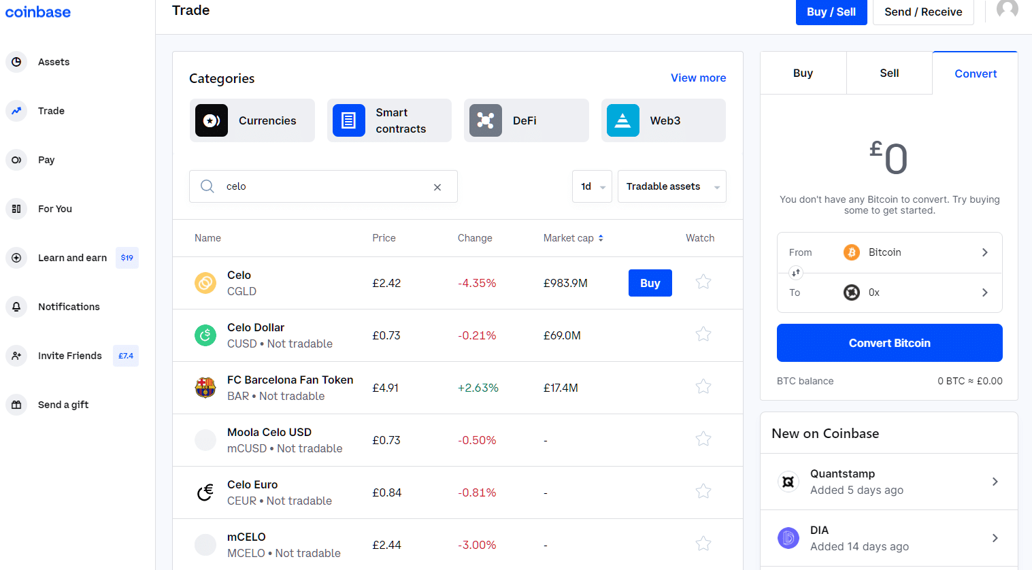Go to Send a gift
Image resolution: width=1032 pixels, height=570 pixels.
[63, 405]
